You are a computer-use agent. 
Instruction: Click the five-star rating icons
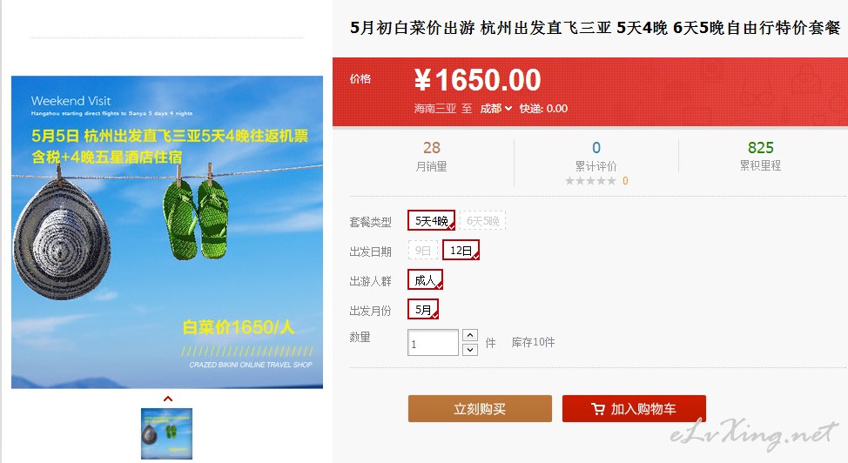(590, 181)
